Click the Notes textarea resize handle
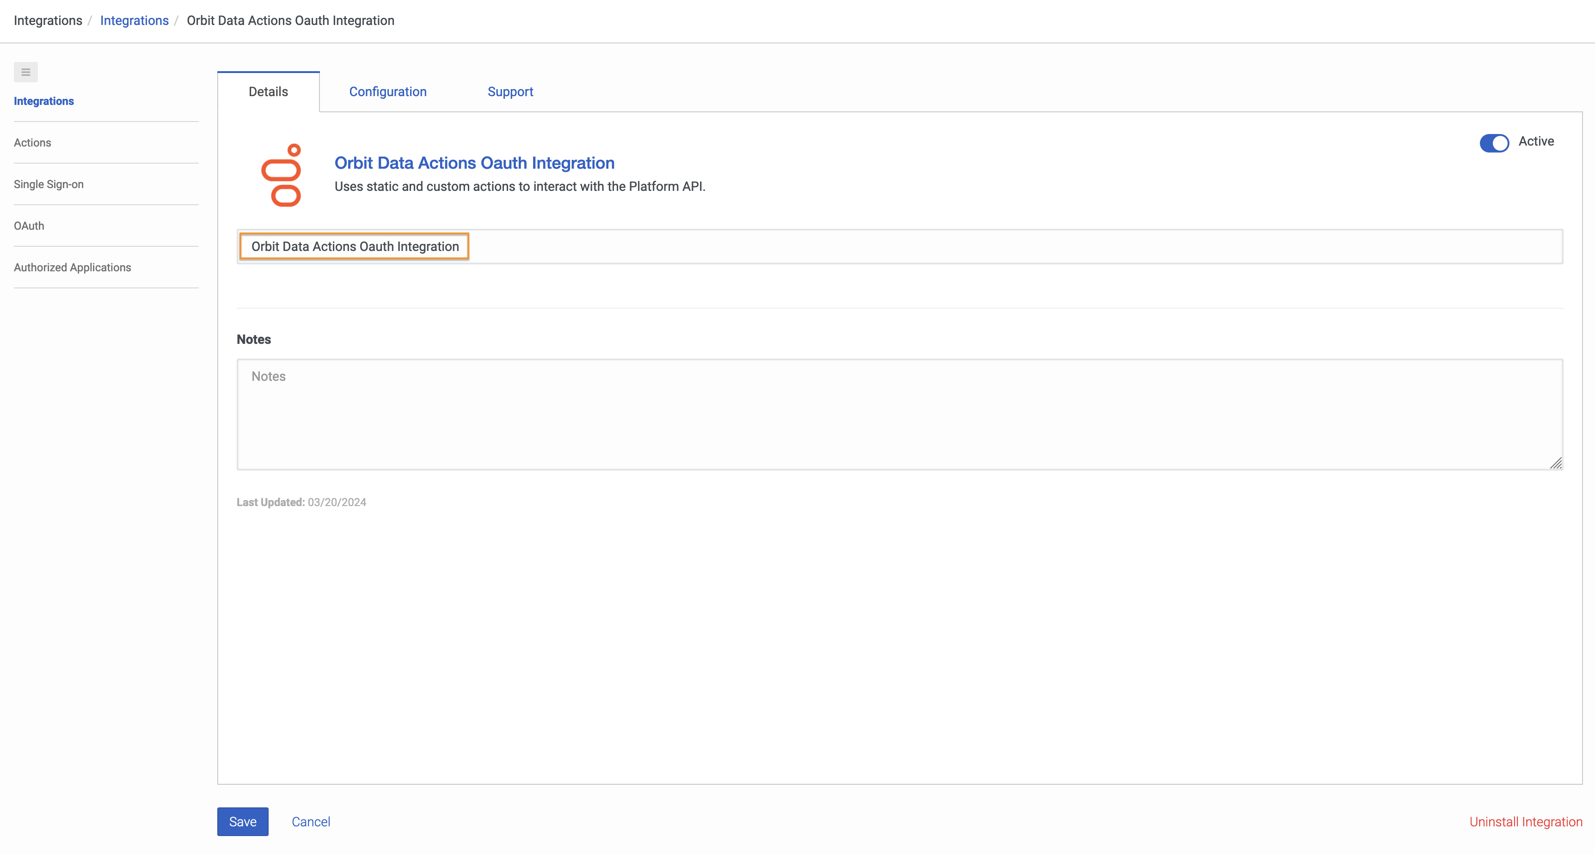 pos(1558,464)
